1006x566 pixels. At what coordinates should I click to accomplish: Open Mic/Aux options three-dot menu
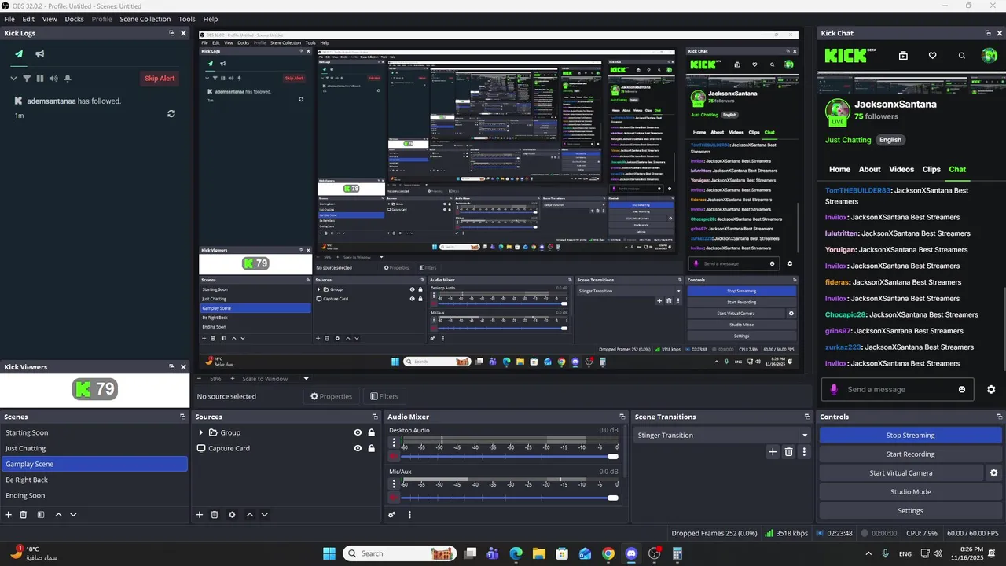[x=394, y=483]
